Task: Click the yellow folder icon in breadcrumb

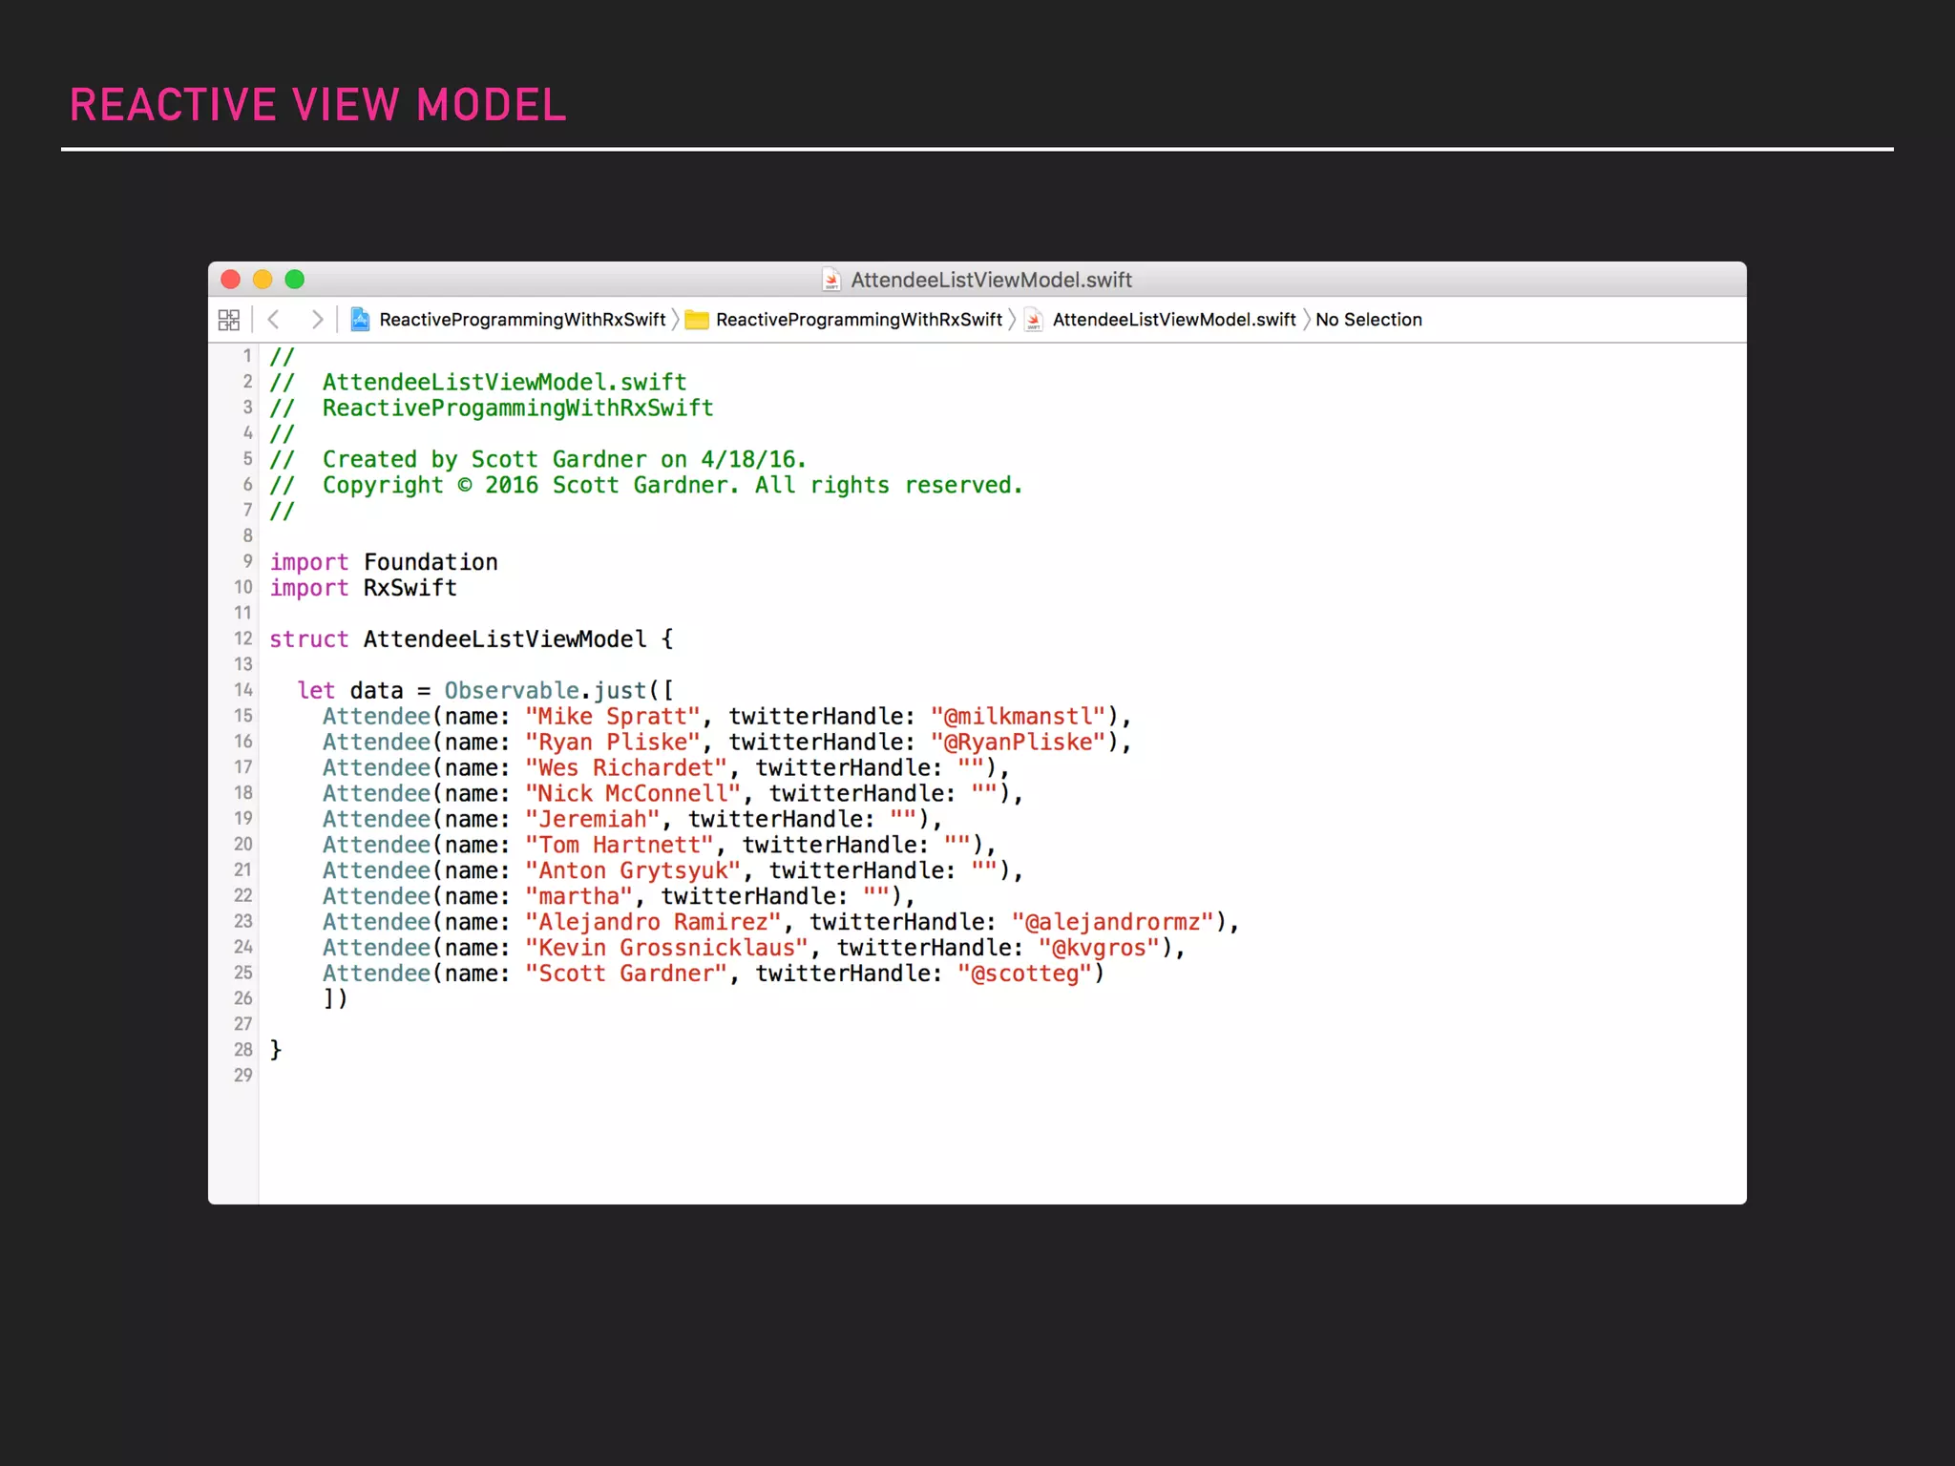Action: point(697,320)
